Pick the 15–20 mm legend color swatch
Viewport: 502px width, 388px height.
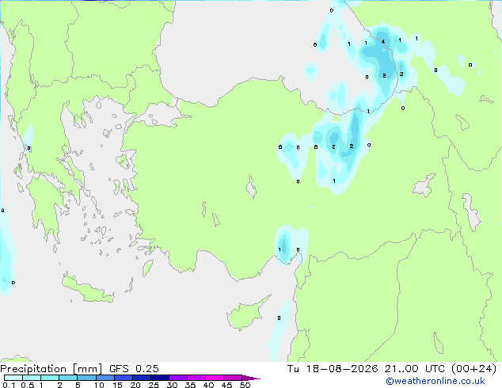[x=124, y=378]
